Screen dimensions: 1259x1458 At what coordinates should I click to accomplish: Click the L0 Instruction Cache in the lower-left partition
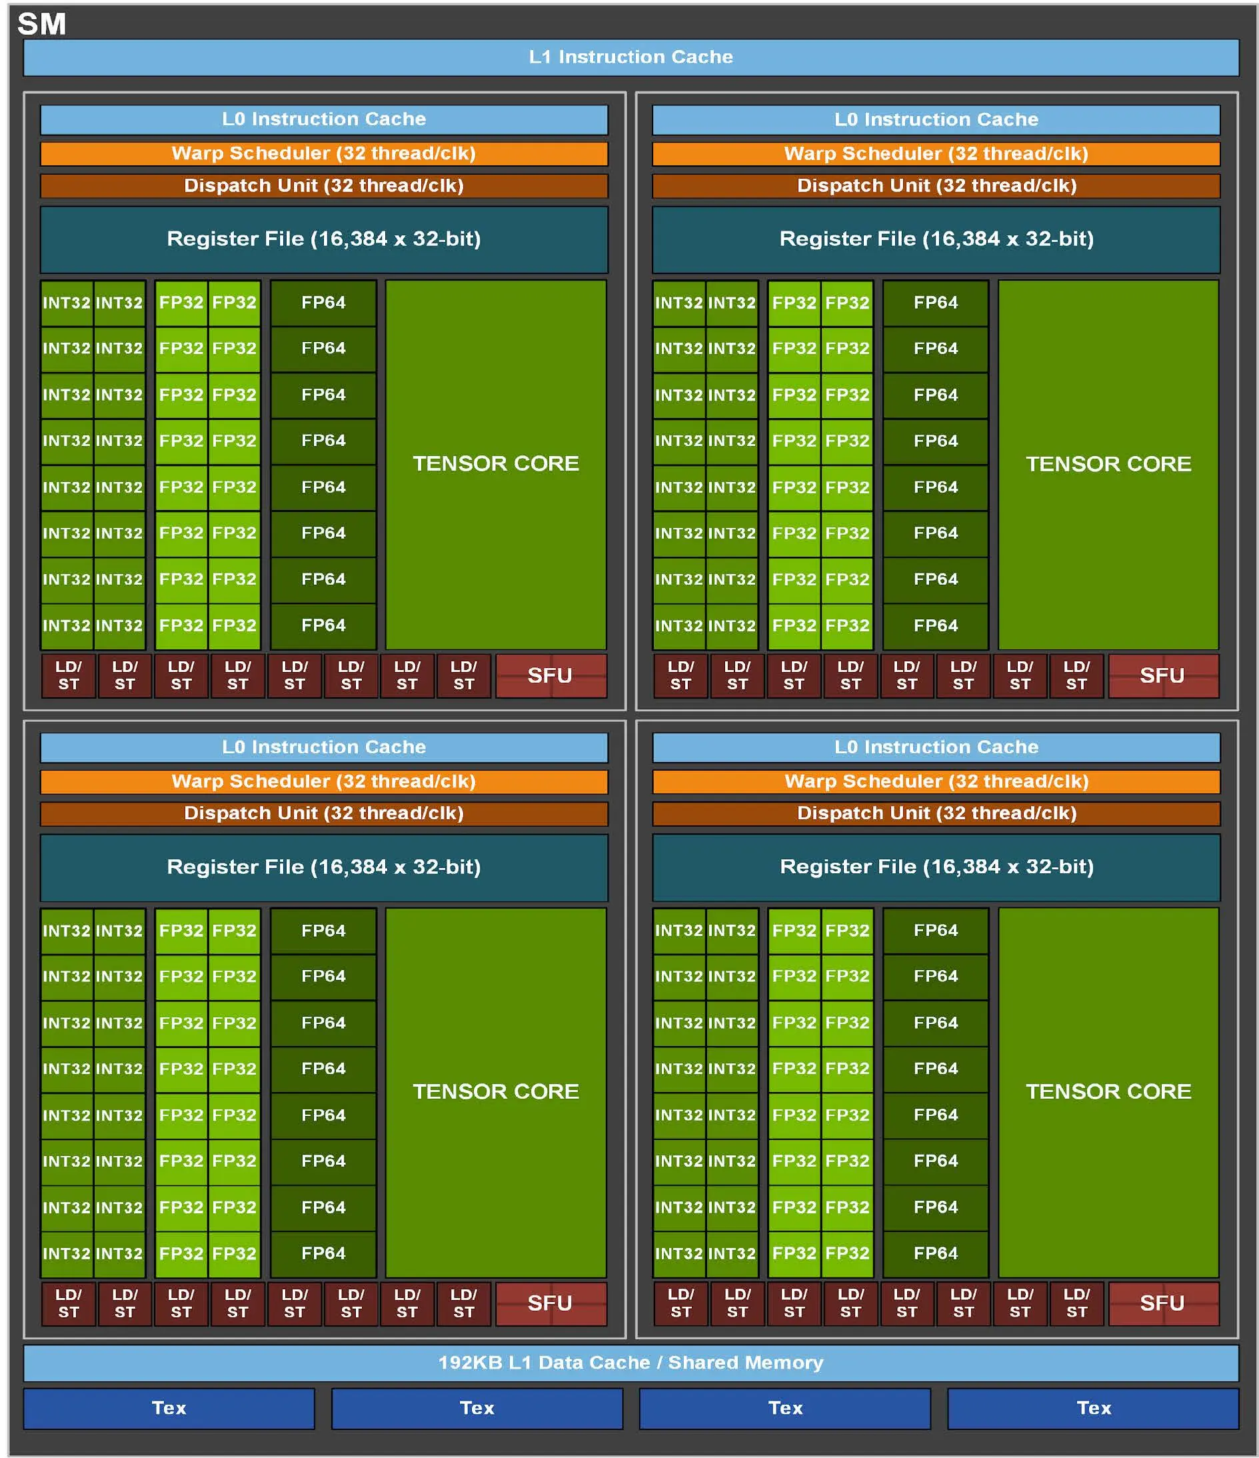tap(323, 747)
